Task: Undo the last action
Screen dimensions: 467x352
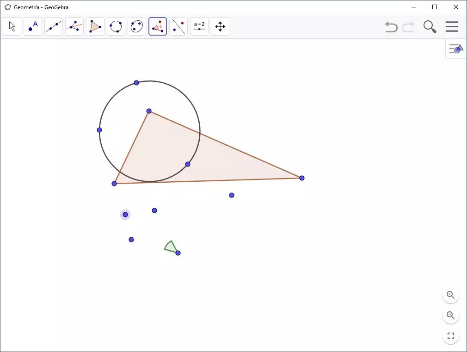Action: [391, 27]
